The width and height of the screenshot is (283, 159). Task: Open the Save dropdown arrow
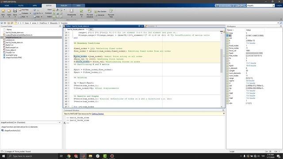coord(15,17)
